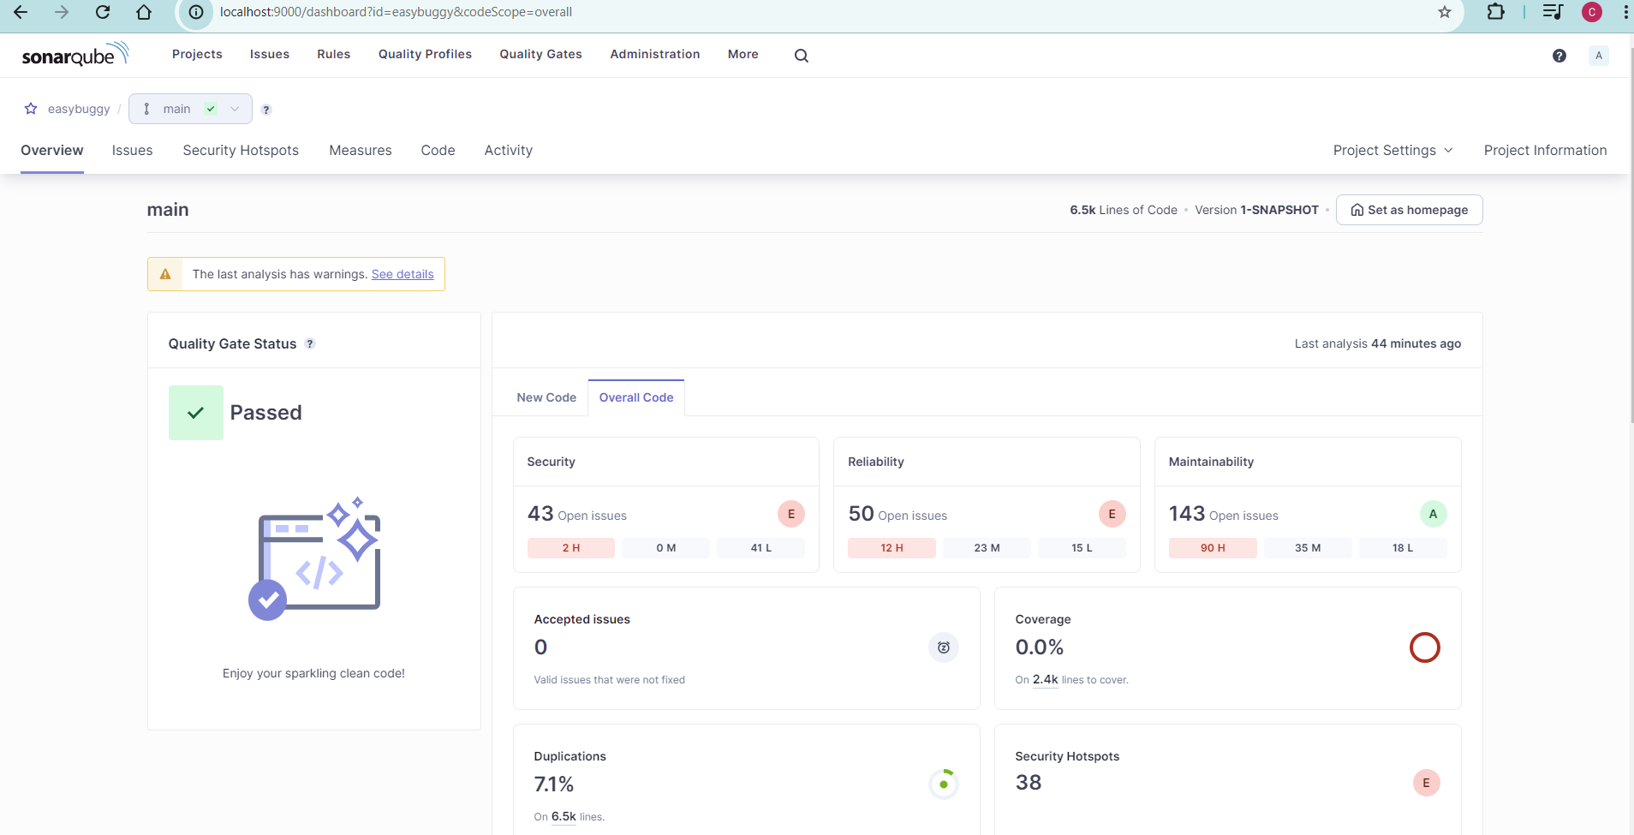Click the Duplications ring indicator

943,784
